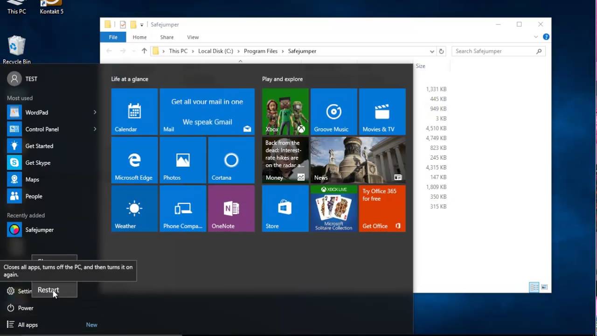Click the Back arrow in Explorer
Viewport: 597px width, 336px height.
pyautogui.click(x=109, y=51)
